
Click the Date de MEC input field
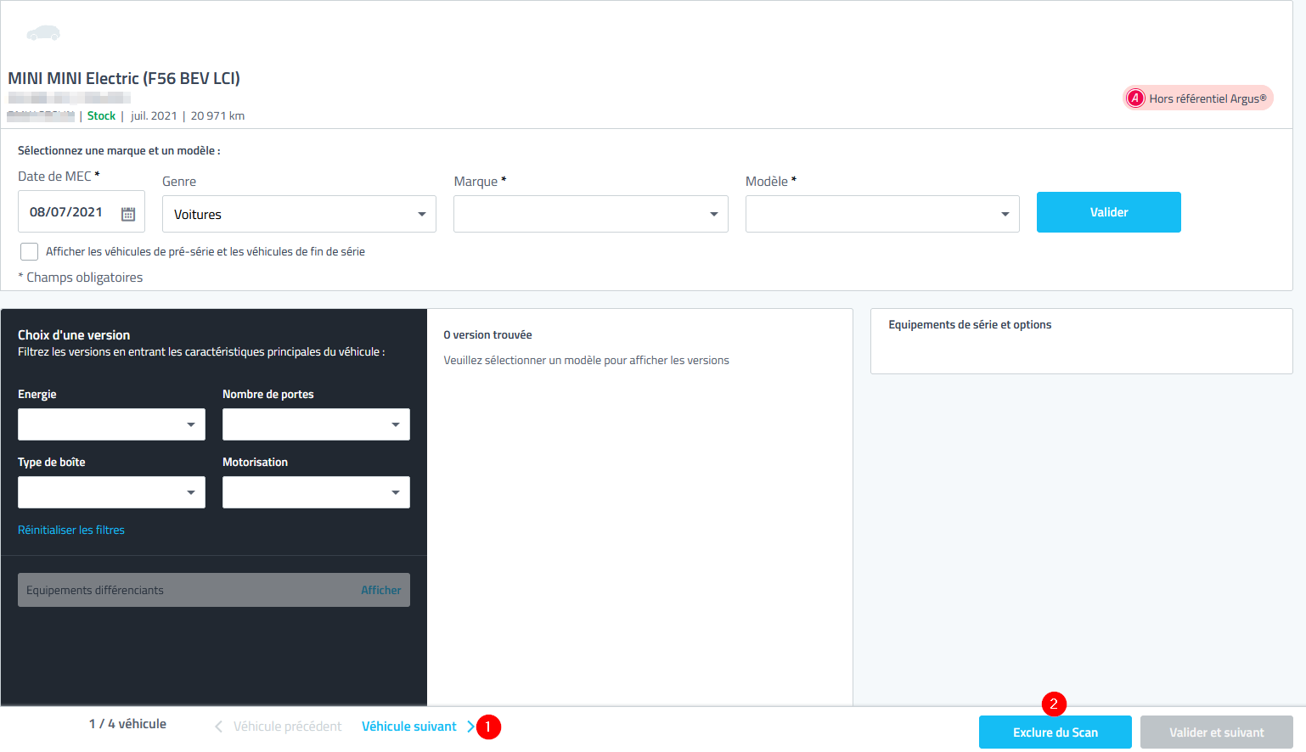[x=82, y=212]
